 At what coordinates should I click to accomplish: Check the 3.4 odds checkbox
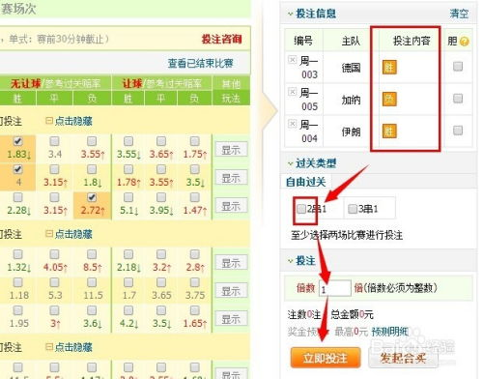54,141
